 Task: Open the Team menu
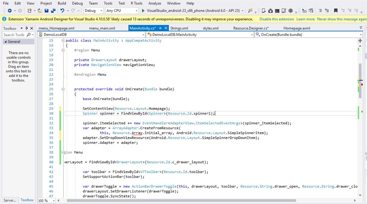pyautogui.click(x=93, y=3)
